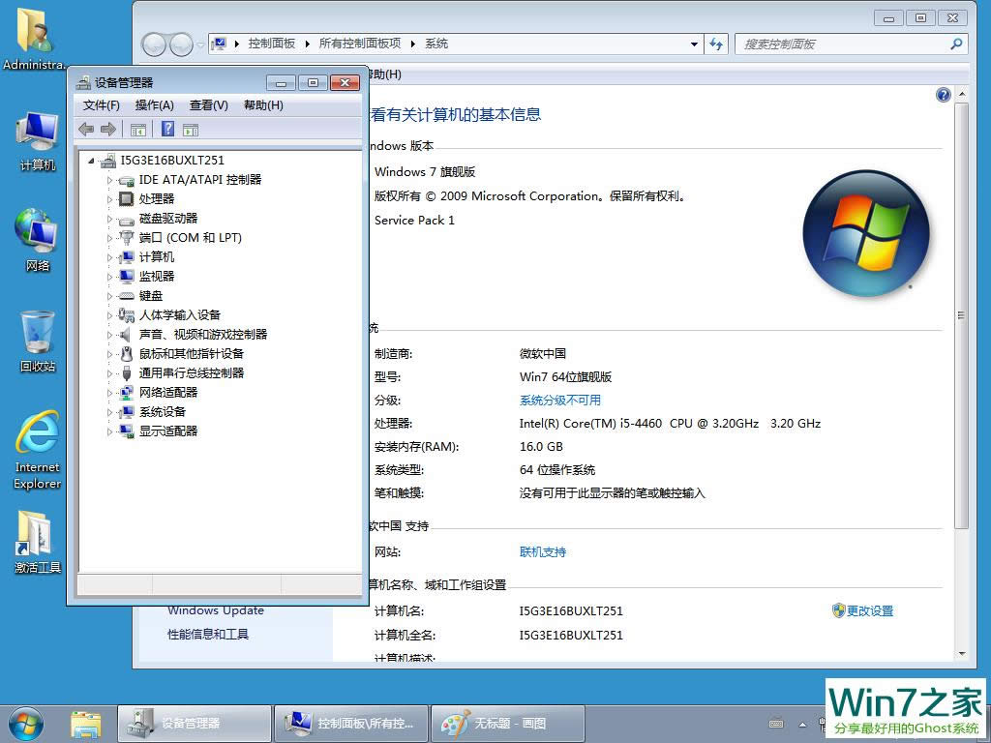The height and width of the screenshot is (743, 991).
Task: Click the Back arrow in Device Manager toolbar
Action: tap(85, 129)
